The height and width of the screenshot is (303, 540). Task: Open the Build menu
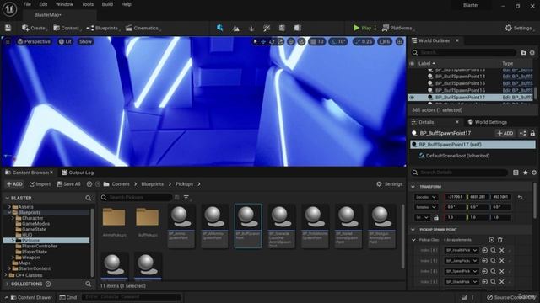point(107,4)
